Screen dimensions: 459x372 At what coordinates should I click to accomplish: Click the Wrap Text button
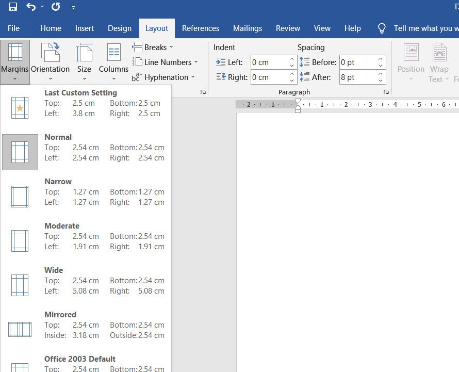click(x=439, y=62)
